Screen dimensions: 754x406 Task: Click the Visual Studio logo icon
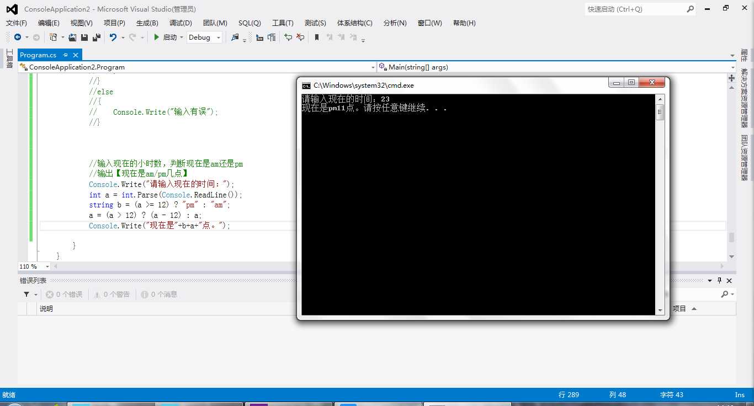[12, 9]
